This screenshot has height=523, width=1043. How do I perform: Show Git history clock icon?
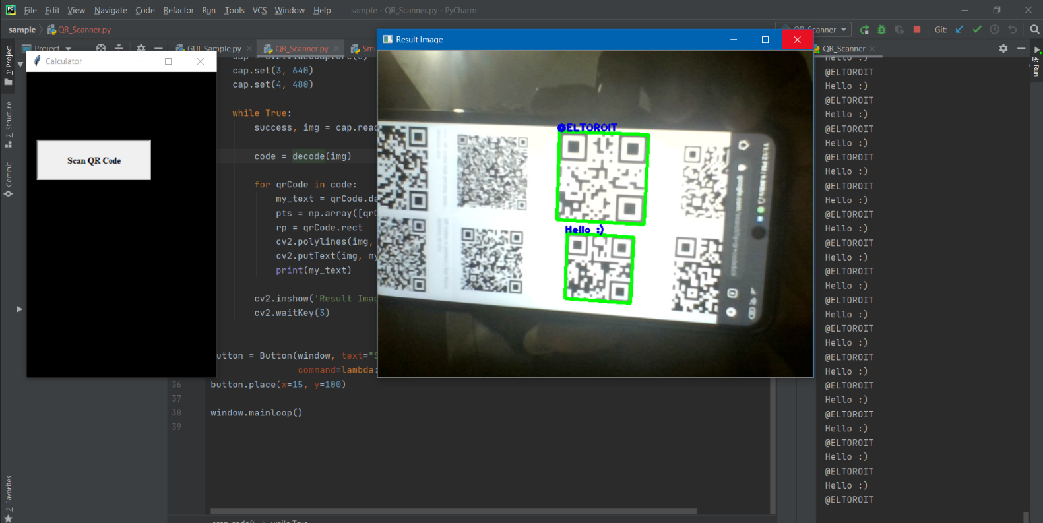[x=995, y=30]
